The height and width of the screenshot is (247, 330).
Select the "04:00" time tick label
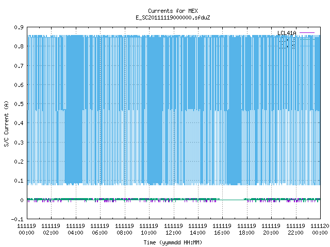[75, 233]
